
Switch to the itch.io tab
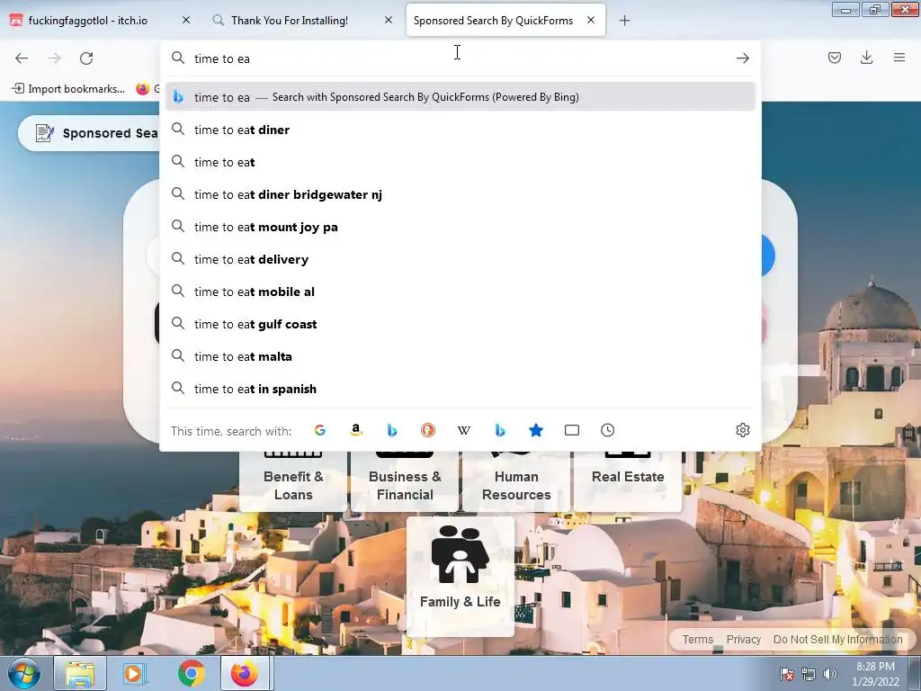[x=100, y=21]
